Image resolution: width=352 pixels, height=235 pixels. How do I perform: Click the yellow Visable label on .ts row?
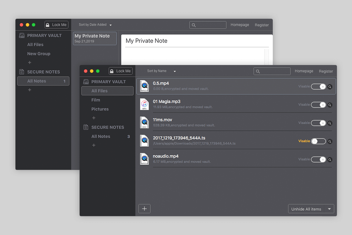coord(304,141)
